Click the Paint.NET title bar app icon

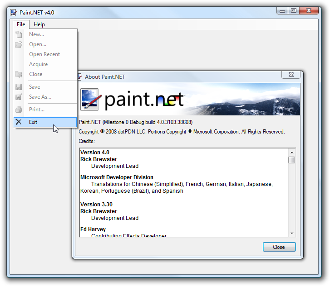pyautogui.click(x=13, y=13)
